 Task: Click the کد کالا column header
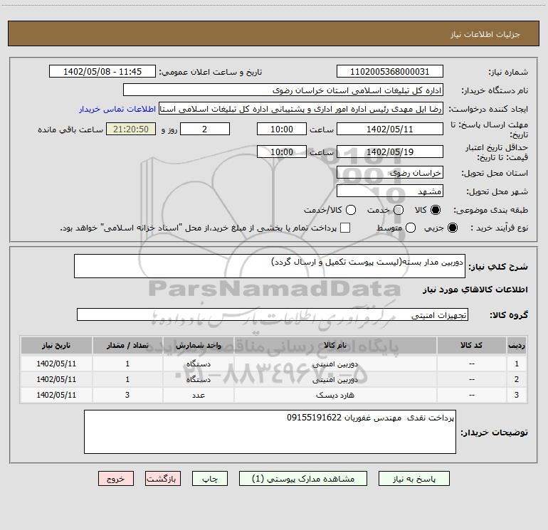[x=471, y=346]
